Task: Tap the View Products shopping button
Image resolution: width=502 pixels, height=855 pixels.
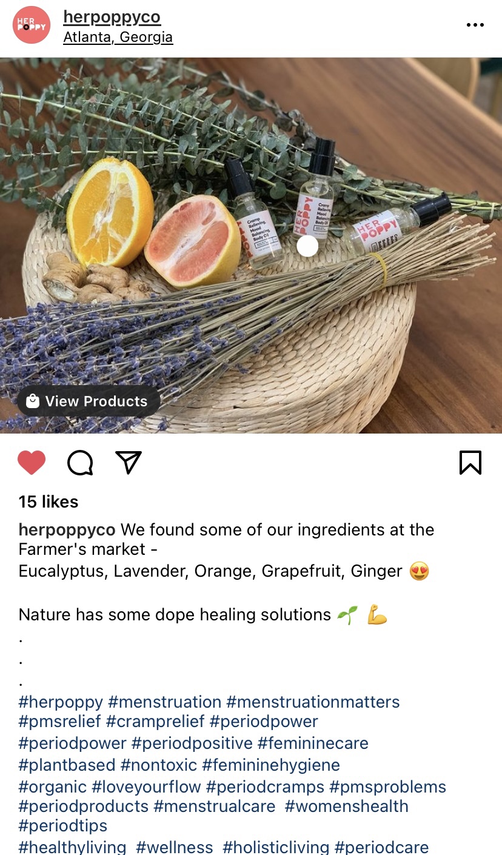Action: pyautogui.click(x=89, y=401)
